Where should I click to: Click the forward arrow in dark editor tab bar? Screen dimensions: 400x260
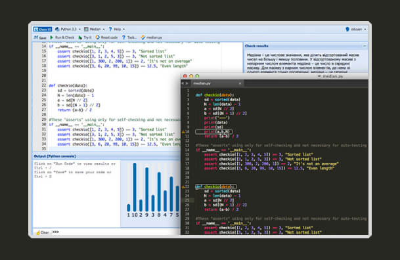(x=187, y=83)
